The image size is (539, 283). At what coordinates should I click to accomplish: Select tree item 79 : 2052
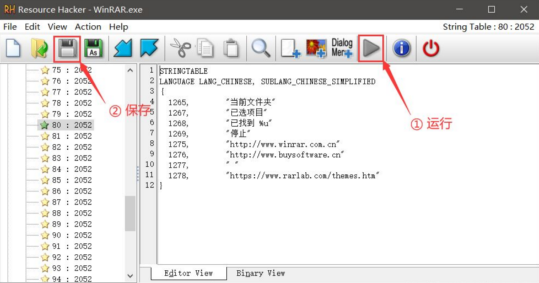click(66, 114)
